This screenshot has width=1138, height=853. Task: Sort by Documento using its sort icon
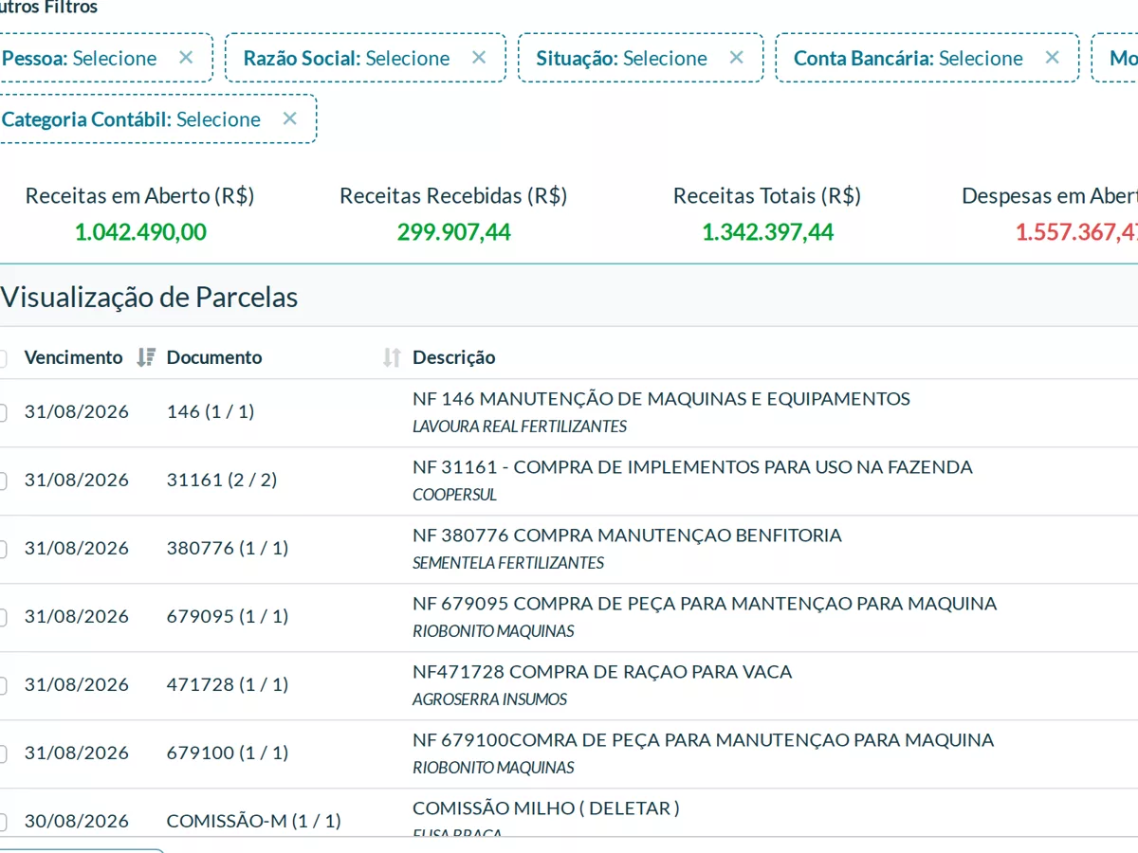[392, 357]
